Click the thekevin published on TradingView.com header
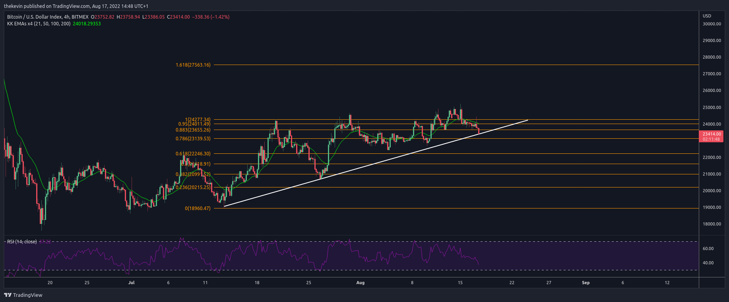The height and width of the screenshot is (302, 729). coord(76,6)
